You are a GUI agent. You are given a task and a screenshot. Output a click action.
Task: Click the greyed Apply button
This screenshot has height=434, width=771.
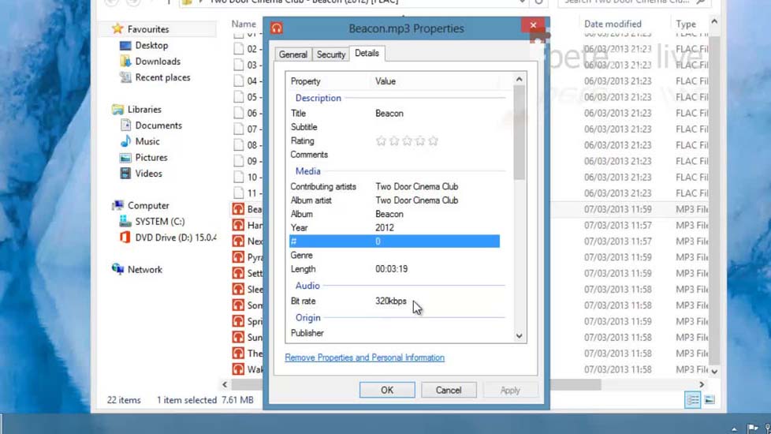pos(510,390)
